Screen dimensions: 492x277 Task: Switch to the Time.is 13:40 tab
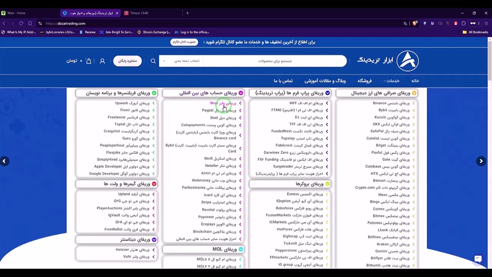(139, 13)
